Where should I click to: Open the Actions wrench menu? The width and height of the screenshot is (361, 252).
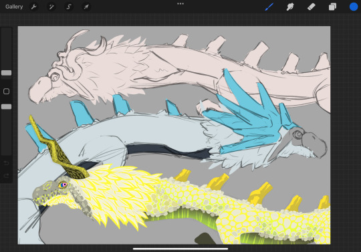pos(34,7)
